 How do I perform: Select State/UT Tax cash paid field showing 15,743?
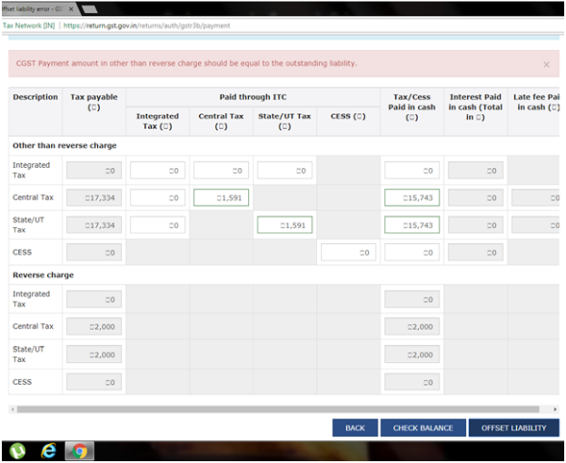411,224
